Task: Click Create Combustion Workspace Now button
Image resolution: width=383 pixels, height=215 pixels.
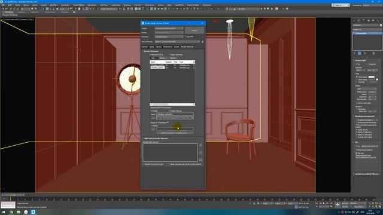Action: click(x=174, y=133)
